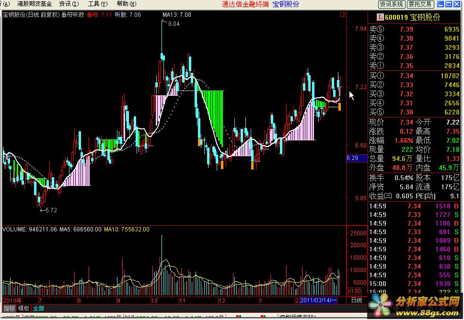Click month 10 on the time axis
The image size is (464, 320).
154,301
